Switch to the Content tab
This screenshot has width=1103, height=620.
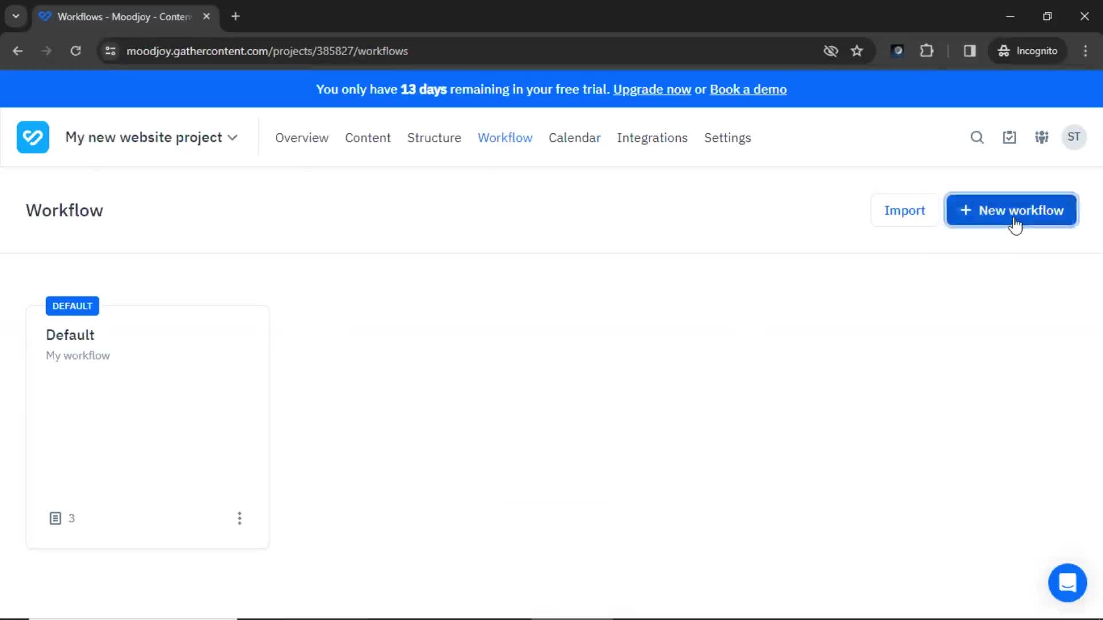click(x=368, y=138)
